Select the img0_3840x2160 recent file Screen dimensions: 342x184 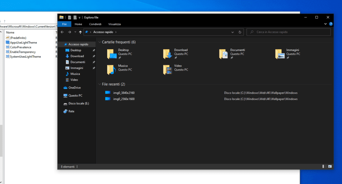pos(124,93)
